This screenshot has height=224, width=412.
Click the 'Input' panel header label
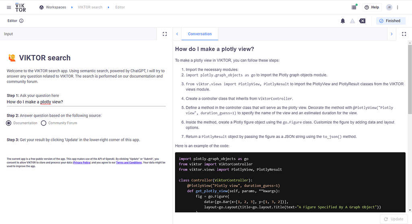8,34
